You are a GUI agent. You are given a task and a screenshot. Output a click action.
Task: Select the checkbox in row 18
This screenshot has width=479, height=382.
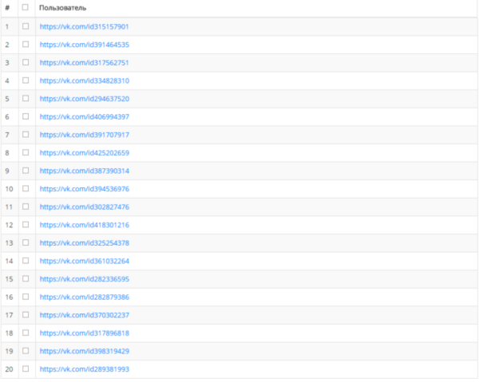(26, 333)
